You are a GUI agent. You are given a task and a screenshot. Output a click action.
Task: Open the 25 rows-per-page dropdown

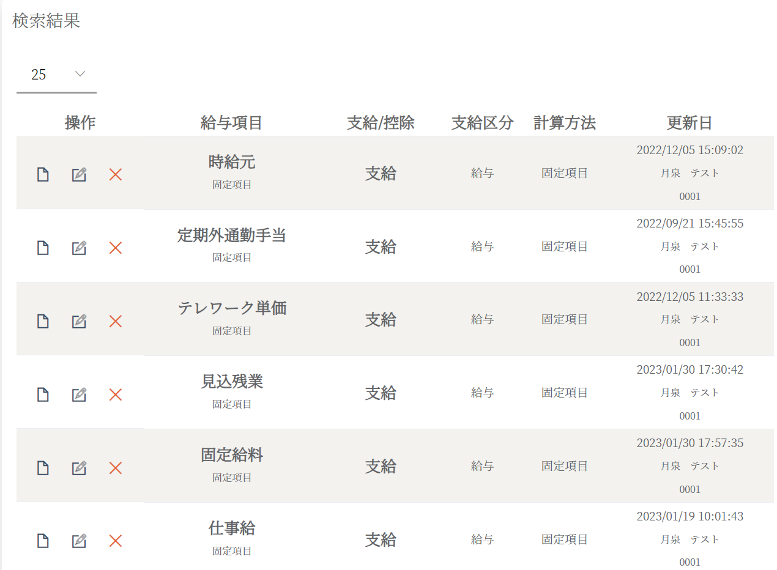[x=56, y=75]
